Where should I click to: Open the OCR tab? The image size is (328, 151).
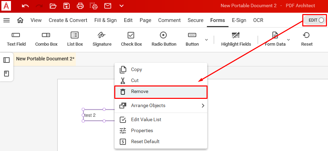coord(258,20)
